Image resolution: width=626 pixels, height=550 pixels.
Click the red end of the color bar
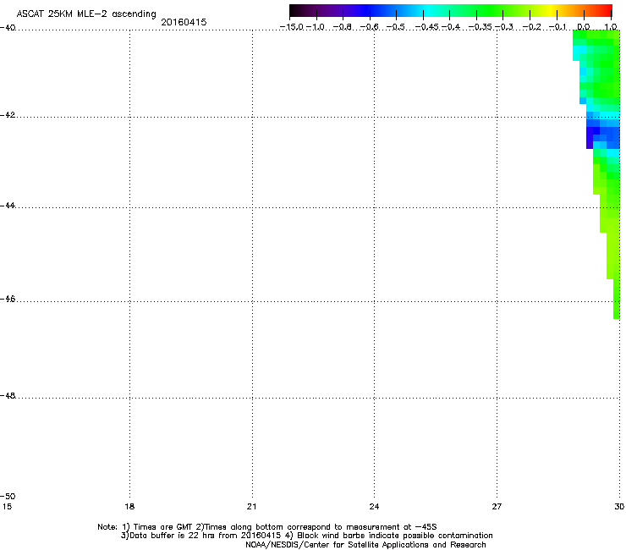coord(605,10)
